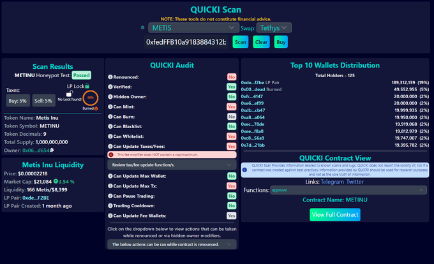Click the red No badge for Renounced
Viewport: 434px width, 264px height.
232,77
